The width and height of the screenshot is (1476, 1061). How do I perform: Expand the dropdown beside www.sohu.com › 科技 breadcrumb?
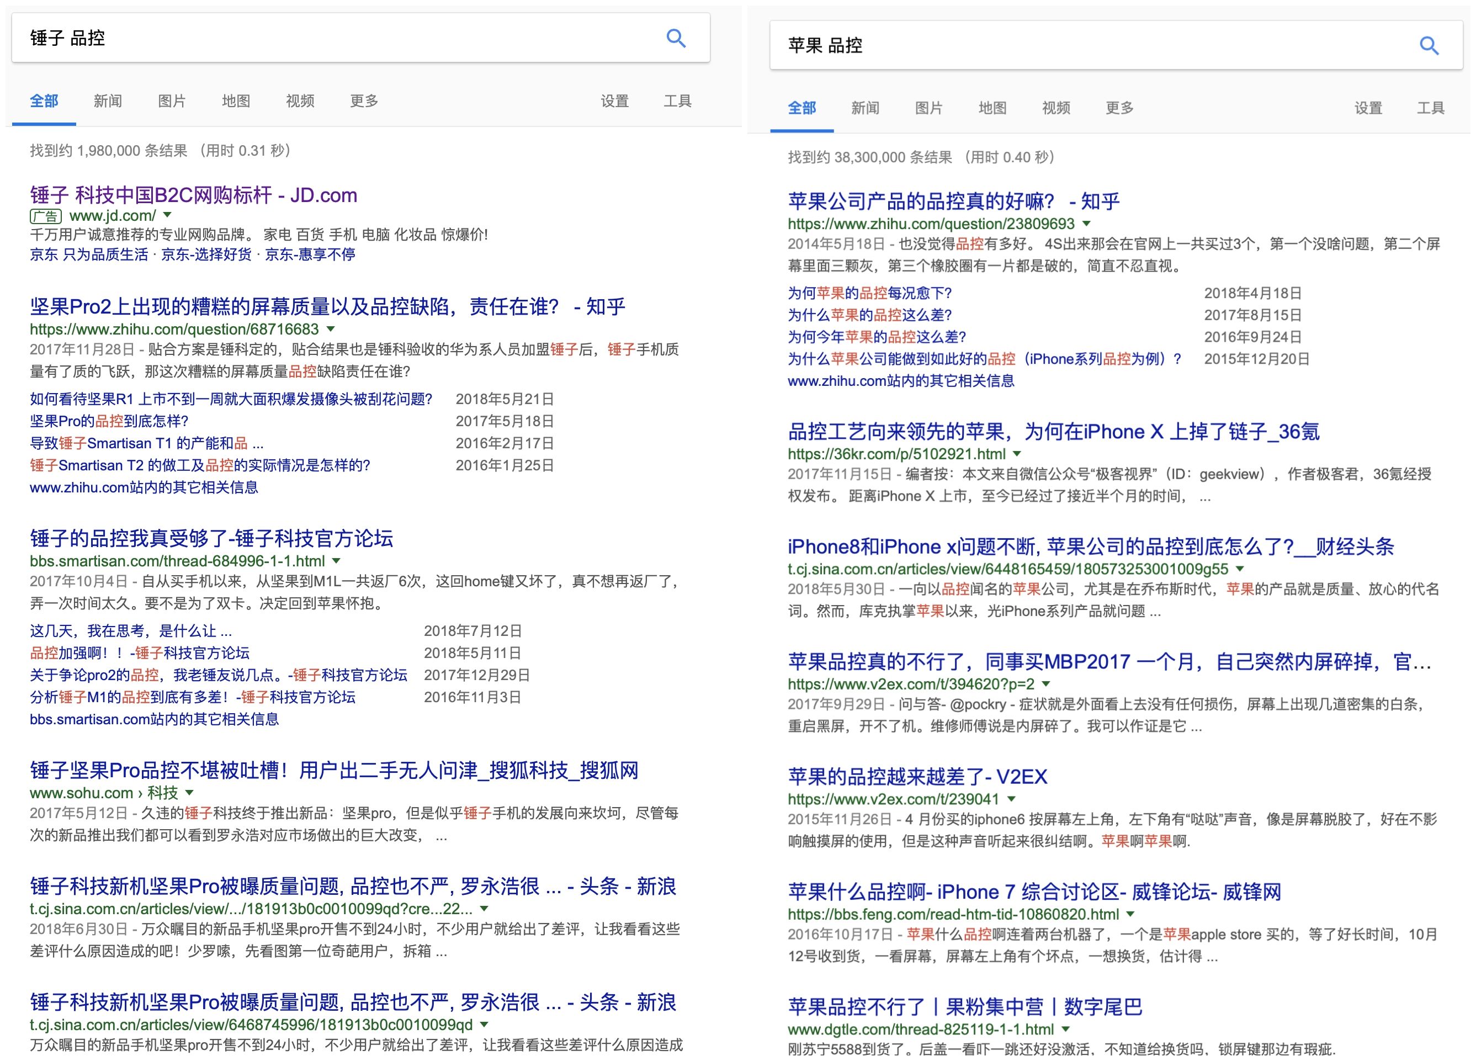(189, 793)
